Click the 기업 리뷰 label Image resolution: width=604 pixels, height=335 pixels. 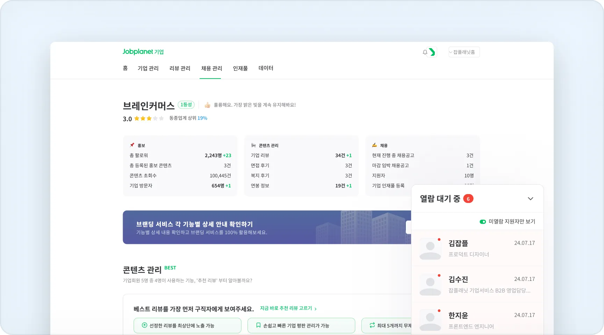(x=260, y=156)
